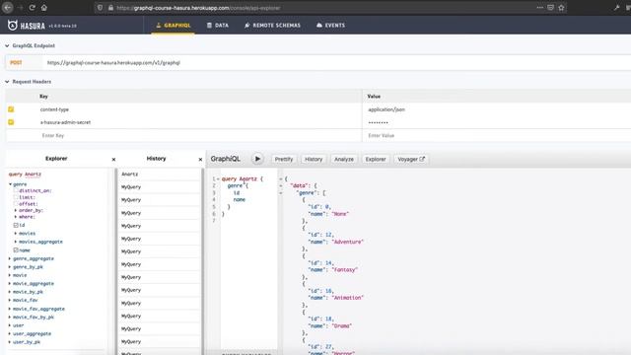Click the masked admin secret value

click(x=379, y=122)
